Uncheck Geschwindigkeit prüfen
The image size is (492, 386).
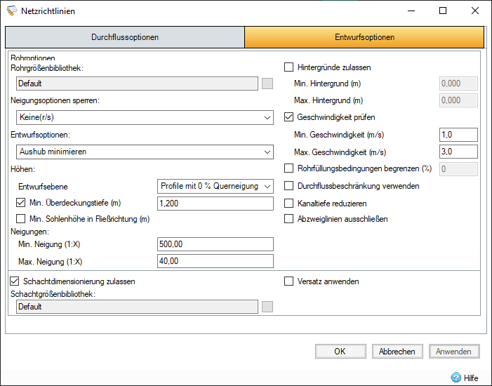(288, 117)
